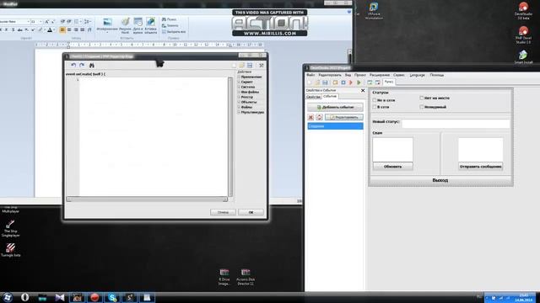
Task: Cancel the PHP editor dialog
Action: (223, 212)
